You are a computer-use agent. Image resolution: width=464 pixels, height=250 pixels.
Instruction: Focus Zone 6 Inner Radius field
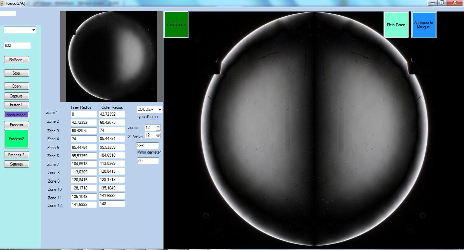pos(84,156)
